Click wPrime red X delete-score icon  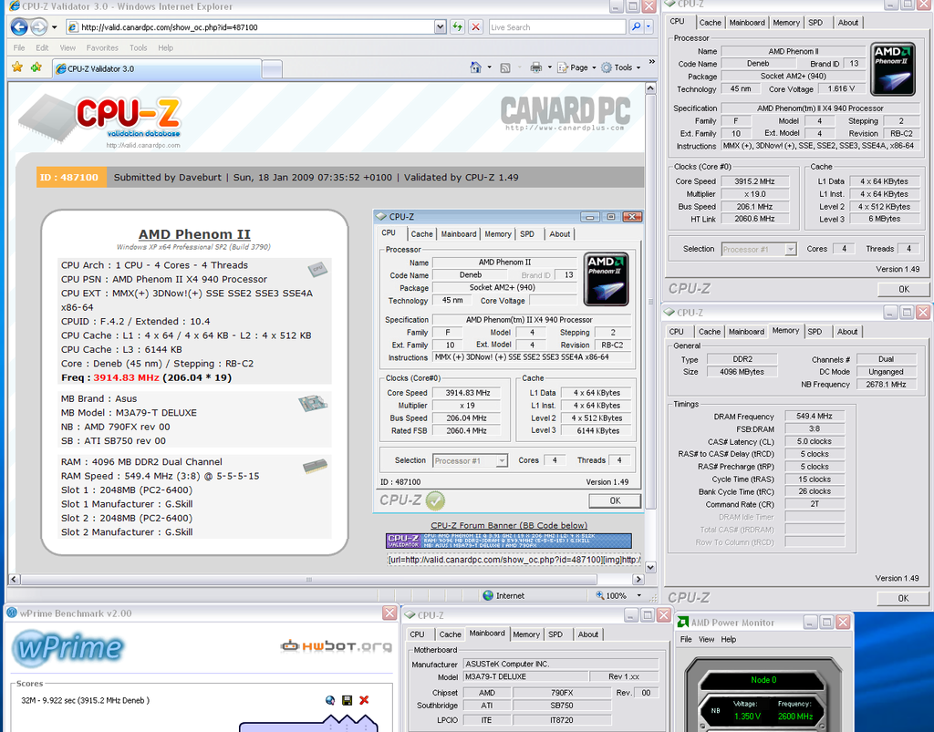click(x=364, y=700)
